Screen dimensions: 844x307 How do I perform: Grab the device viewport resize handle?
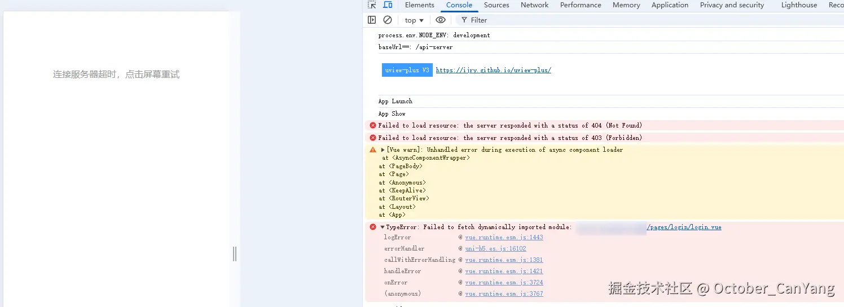tap(235, 254)
